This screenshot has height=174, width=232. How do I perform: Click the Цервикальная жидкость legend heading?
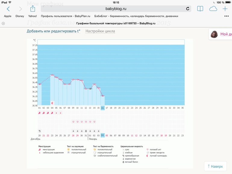132,146
